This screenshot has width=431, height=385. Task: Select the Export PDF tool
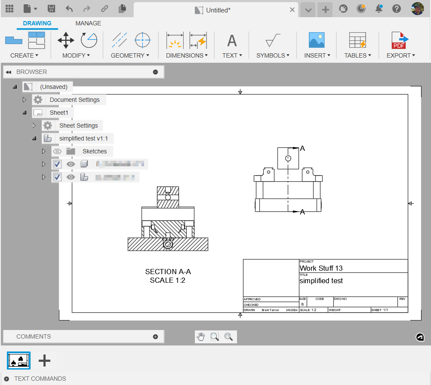point(400,41)
